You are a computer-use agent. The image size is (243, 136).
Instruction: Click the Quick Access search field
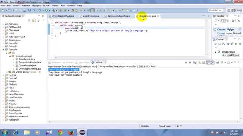216,10
